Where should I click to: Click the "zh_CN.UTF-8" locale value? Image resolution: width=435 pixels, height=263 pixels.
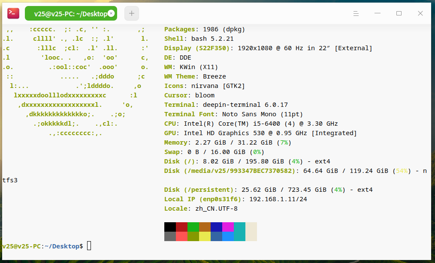point(216,209)
